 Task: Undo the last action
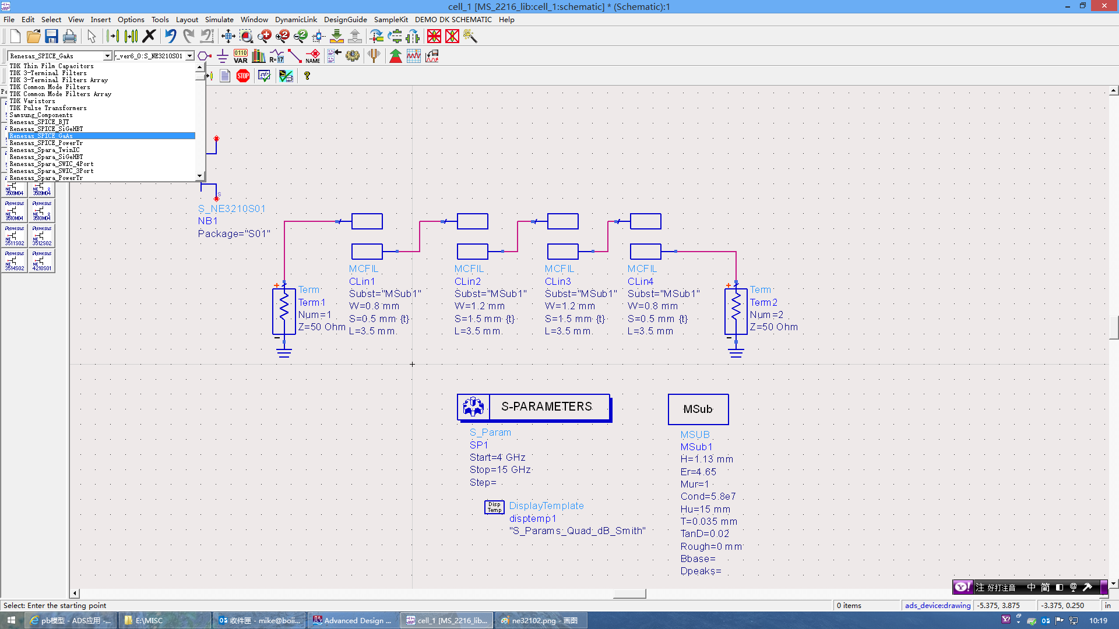coord(170,36)
